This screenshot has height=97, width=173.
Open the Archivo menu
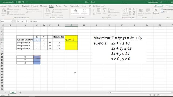pyautogui.click(x=3, y=6)
